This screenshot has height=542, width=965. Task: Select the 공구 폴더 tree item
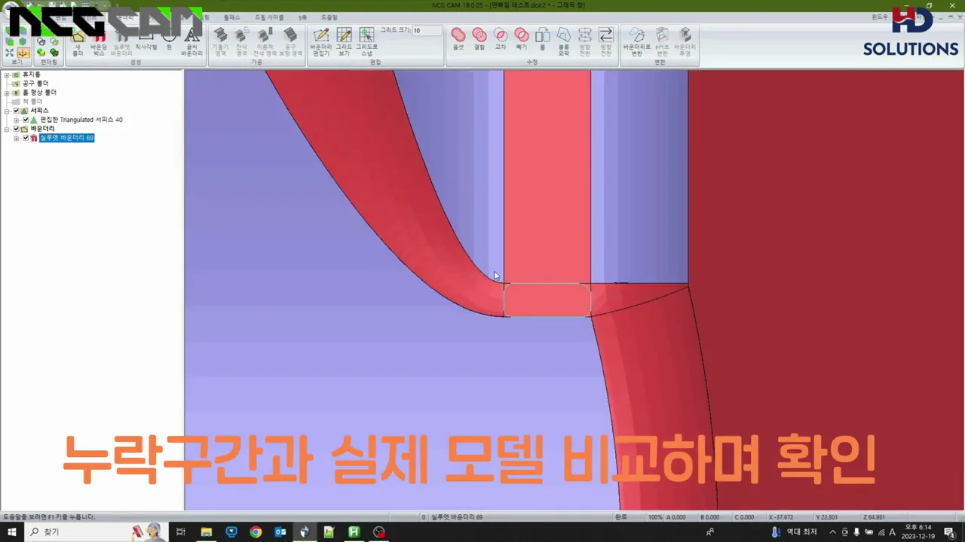(35, 84)
